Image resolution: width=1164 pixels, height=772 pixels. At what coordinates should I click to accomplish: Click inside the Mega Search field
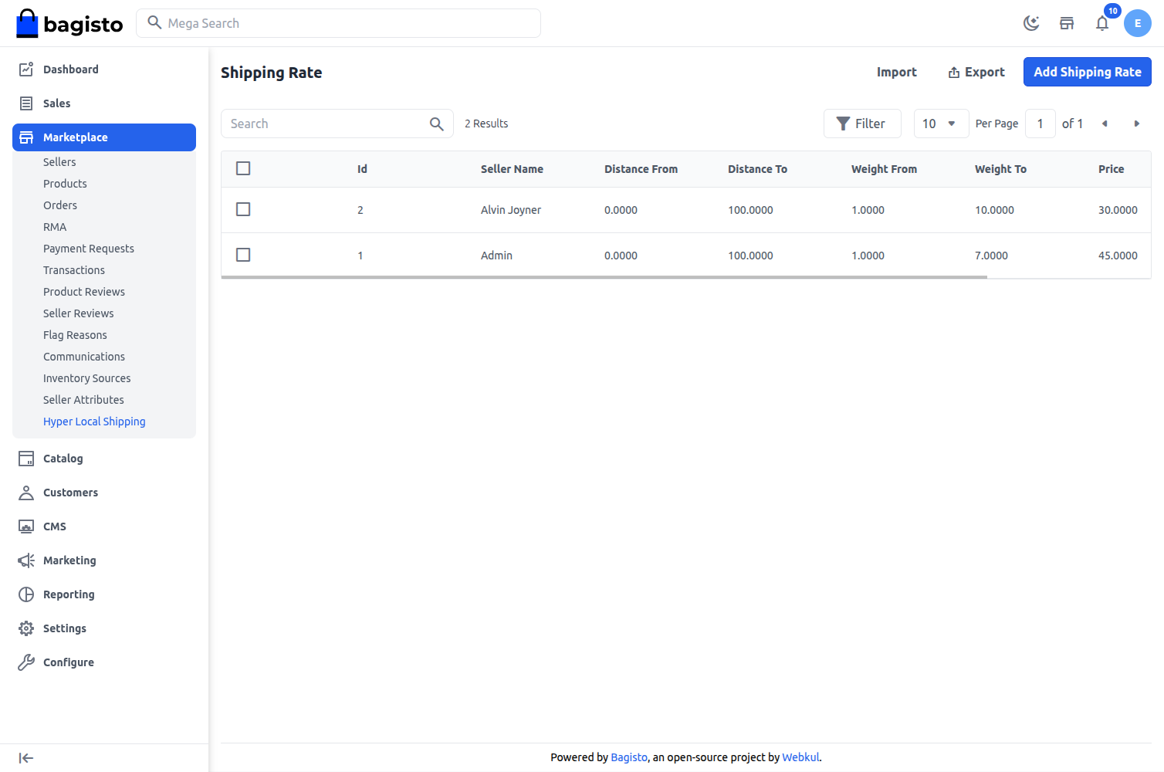338,23
